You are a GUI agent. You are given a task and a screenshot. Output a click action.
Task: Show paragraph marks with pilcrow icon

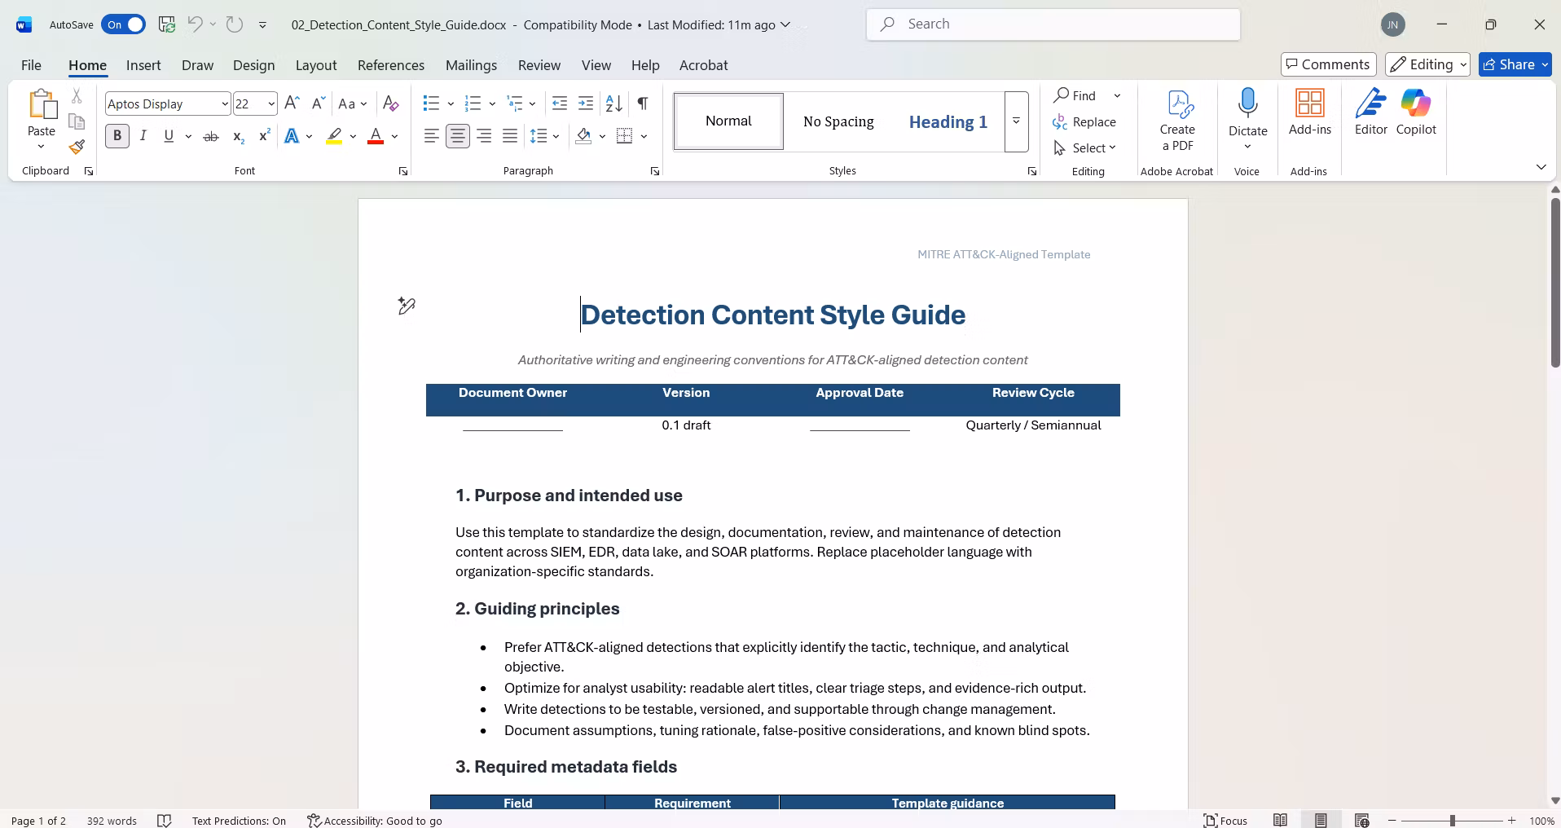643,103
